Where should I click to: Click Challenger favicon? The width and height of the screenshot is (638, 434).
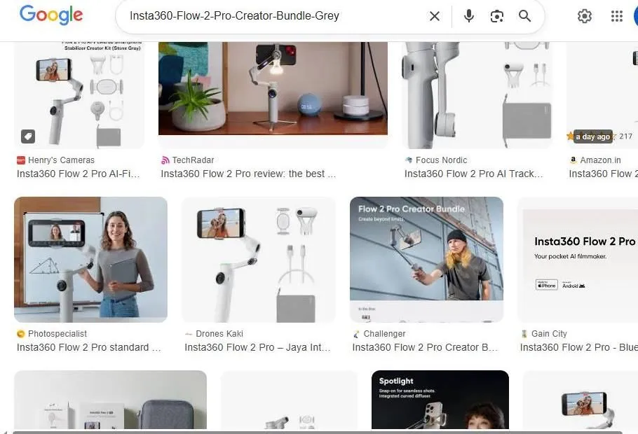(356, 334)
